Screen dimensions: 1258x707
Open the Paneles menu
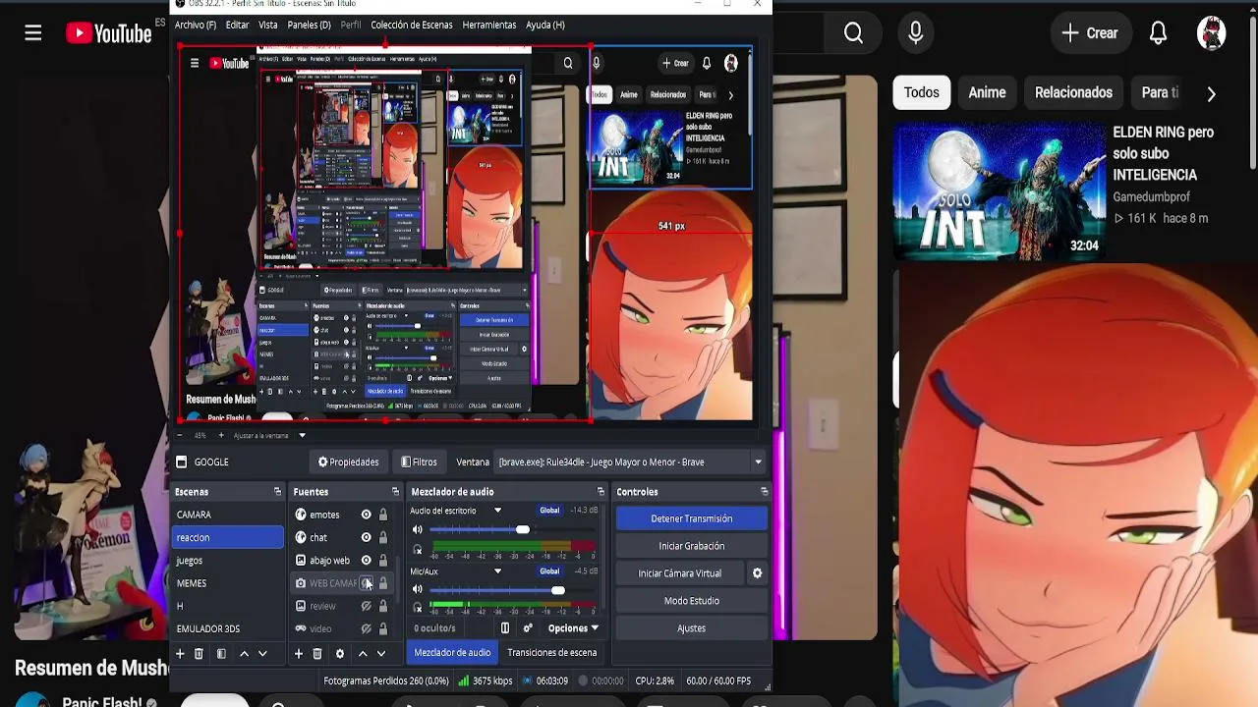[309, 25]
